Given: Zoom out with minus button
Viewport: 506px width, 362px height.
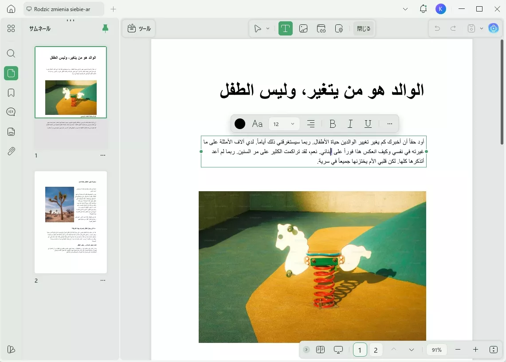Looking at the screenshot, I should click(x=458, y=350).
